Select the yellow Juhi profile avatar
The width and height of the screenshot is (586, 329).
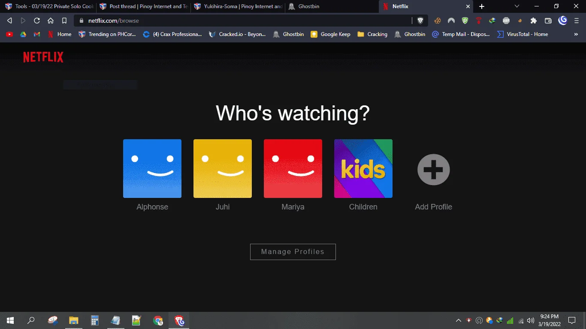pyautogui.click(x=223, y=168)
